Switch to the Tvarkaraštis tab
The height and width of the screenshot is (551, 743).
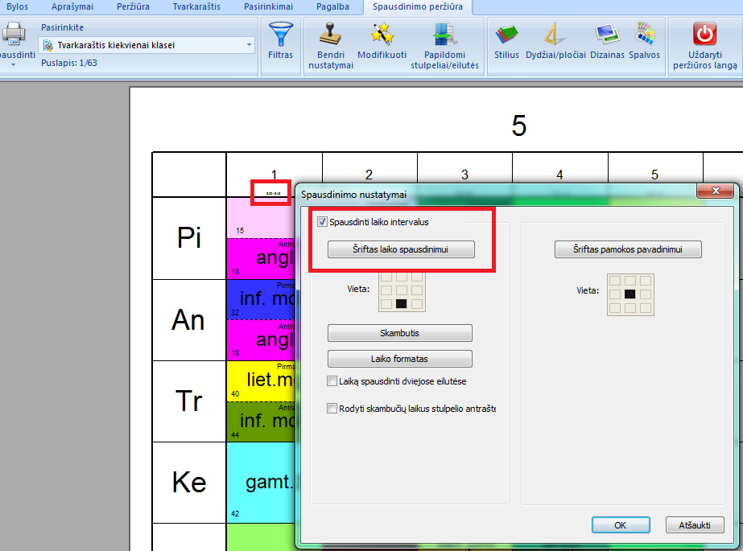coord(196,6)
